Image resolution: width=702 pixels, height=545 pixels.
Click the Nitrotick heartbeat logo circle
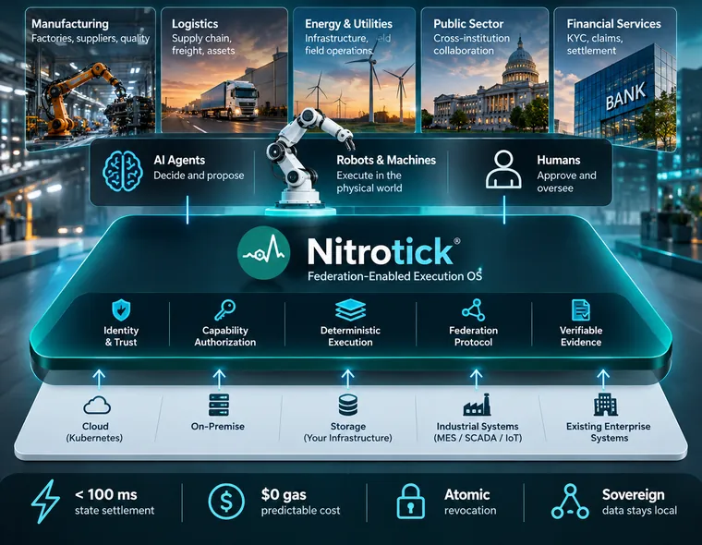pos(263,253)
